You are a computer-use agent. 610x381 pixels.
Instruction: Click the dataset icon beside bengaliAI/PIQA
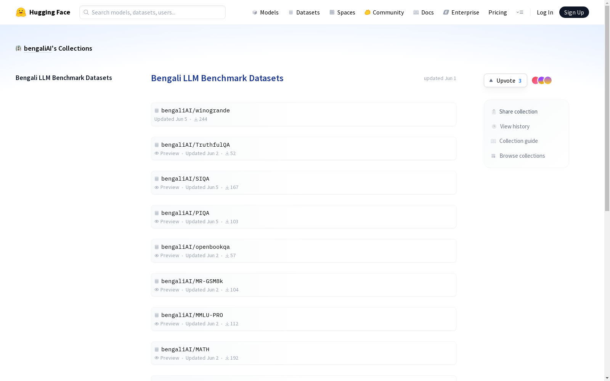pos(157,213)
